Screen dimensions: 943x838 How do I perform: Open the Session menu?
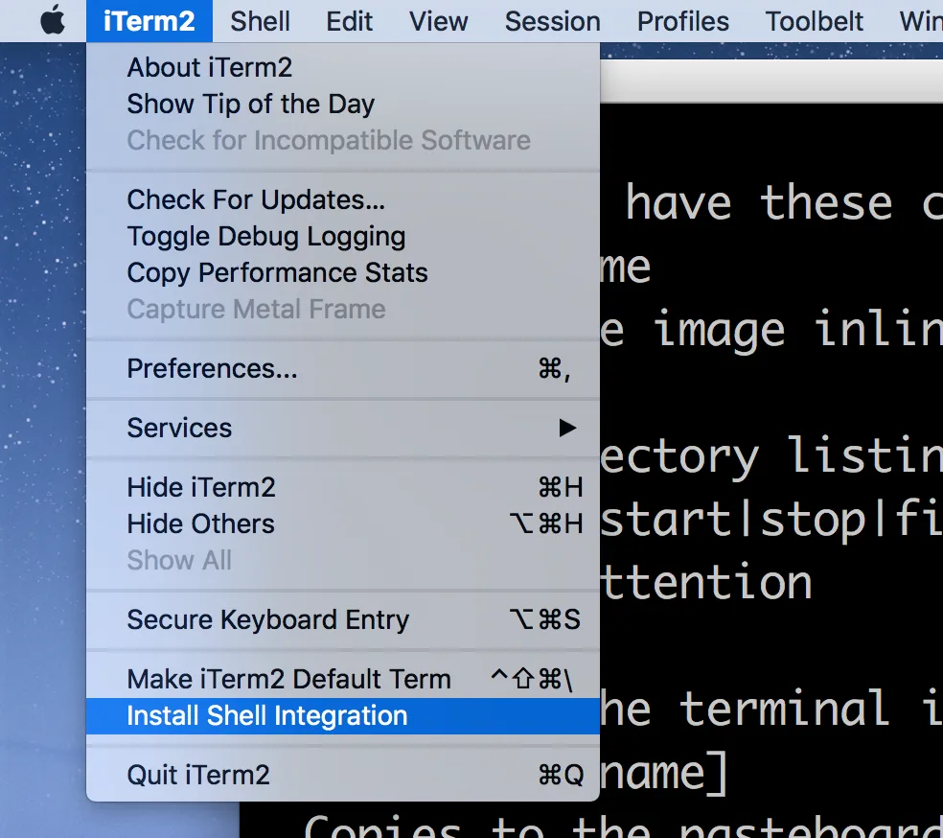click(552, 21)
